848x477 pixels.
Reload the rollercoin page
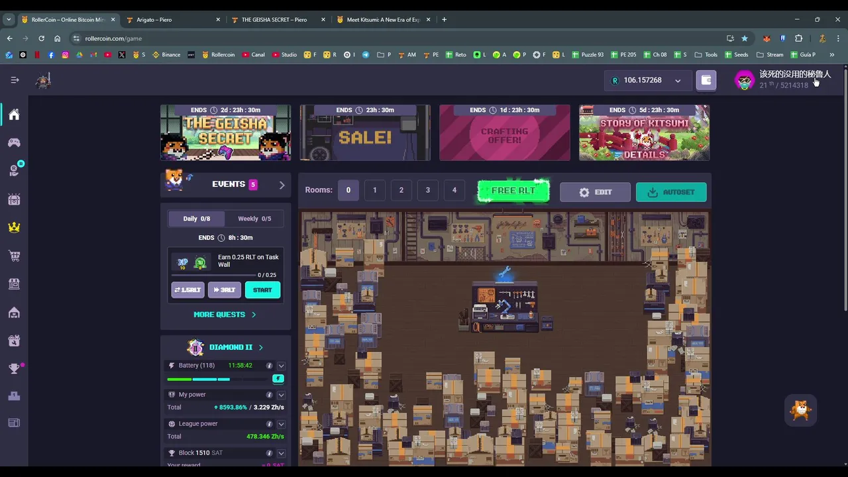[x=41, y=38]
